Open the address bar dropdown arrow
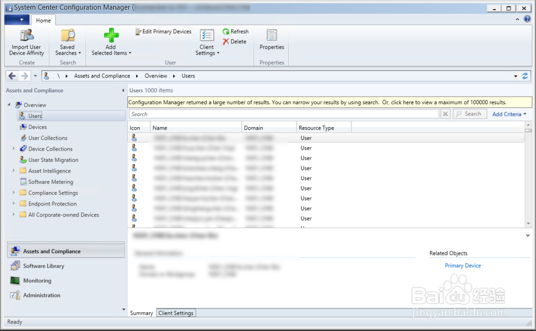This screenshot has width=536, height=331. click(516, 76)
